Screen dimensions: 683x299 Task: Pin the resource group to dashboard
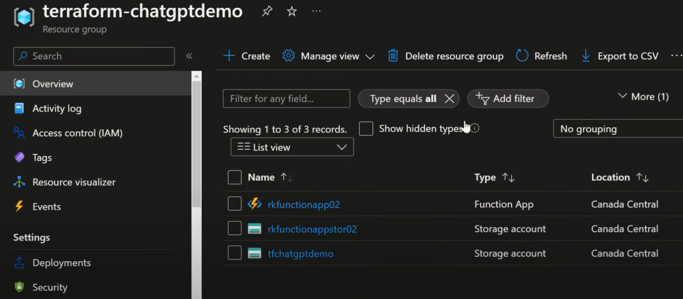pyautogui.click(x=267, y=11)
